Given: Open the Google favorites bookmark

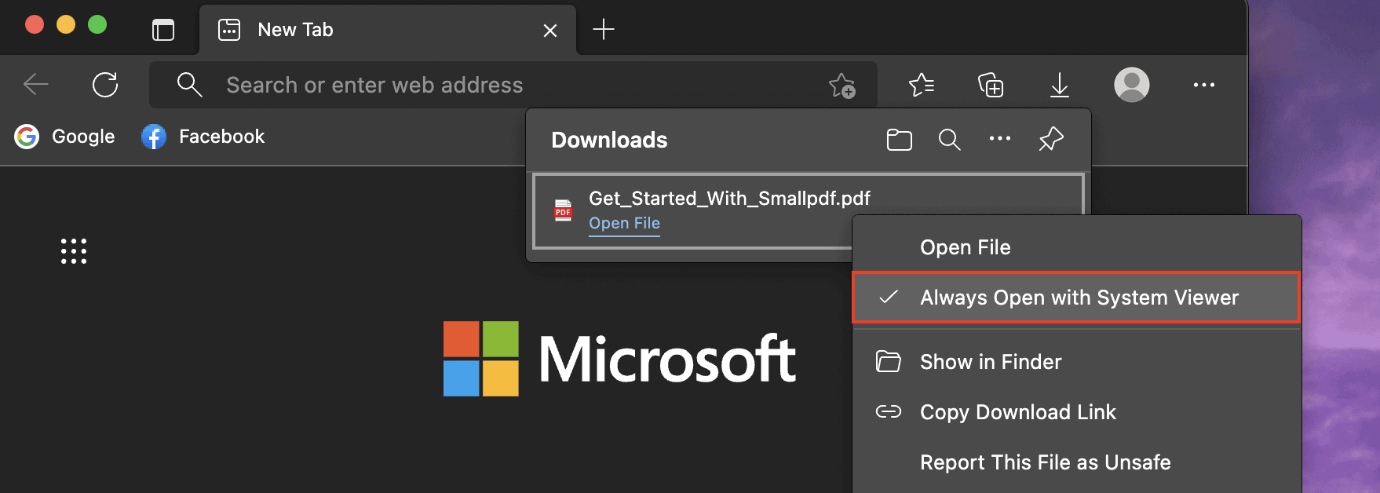Looking at the screenshot, I should coord(65,137).
